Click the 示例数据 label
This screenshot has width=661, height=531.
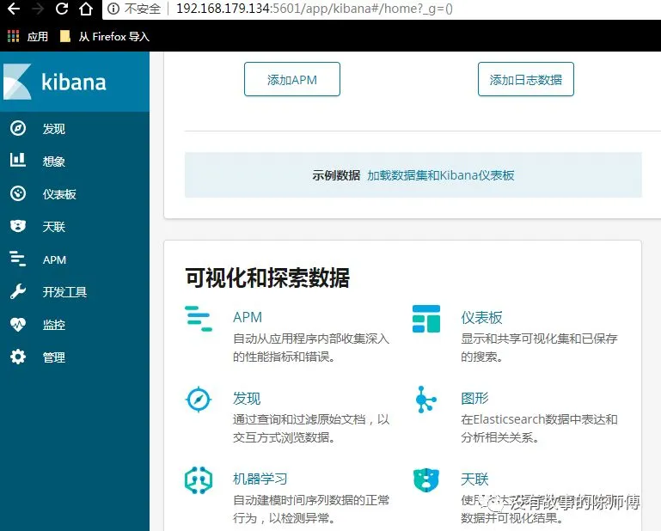[336, 175]
